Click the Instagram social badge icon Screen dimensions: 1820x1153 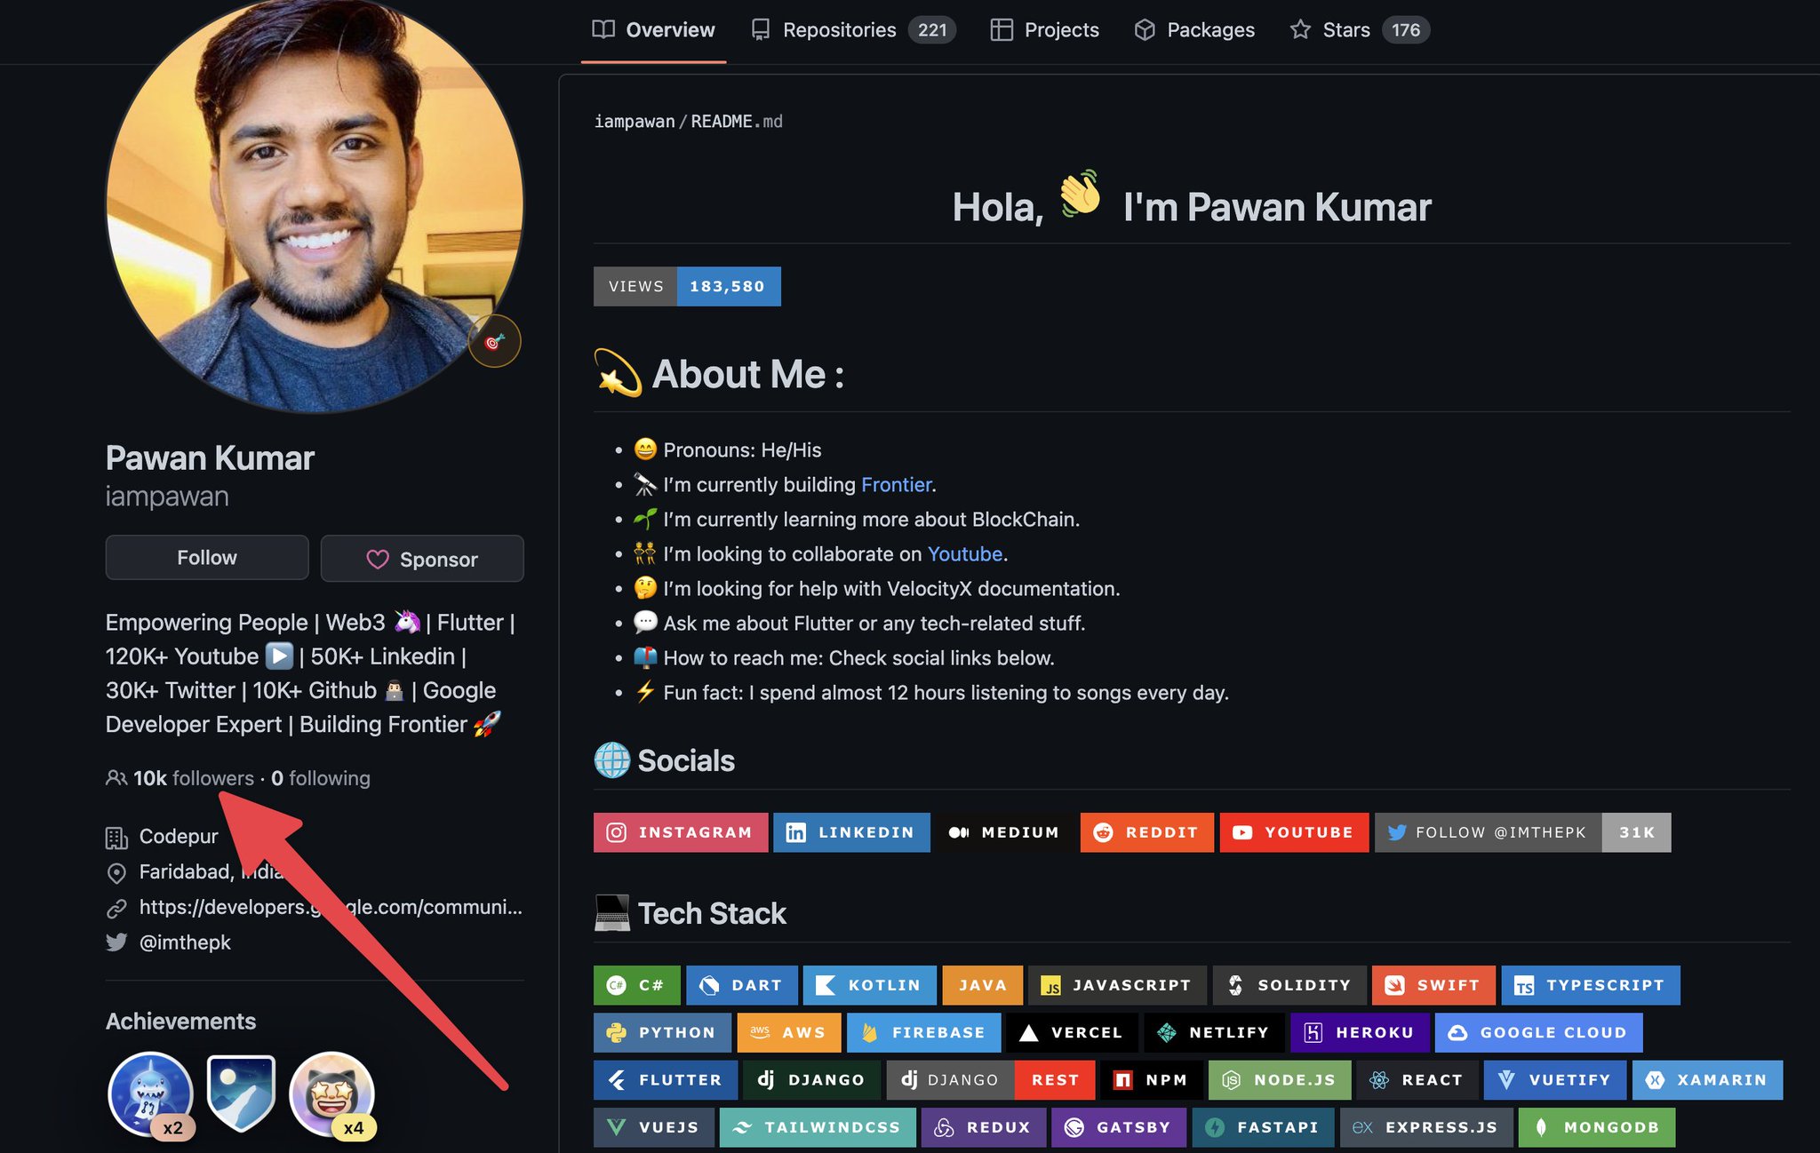[x=617, y=832]
